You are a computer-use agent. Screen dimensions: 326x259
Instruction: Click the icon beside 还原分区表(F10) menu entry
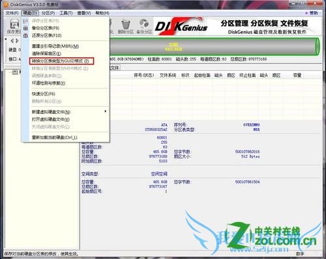[25, 35]
